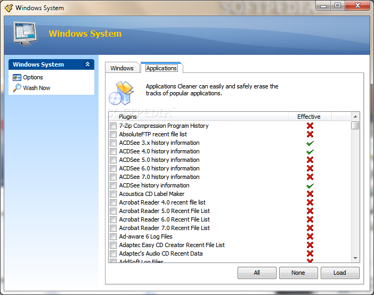The image size is (374, 295).
Task: Click the All button
Action: coord(257,273)
